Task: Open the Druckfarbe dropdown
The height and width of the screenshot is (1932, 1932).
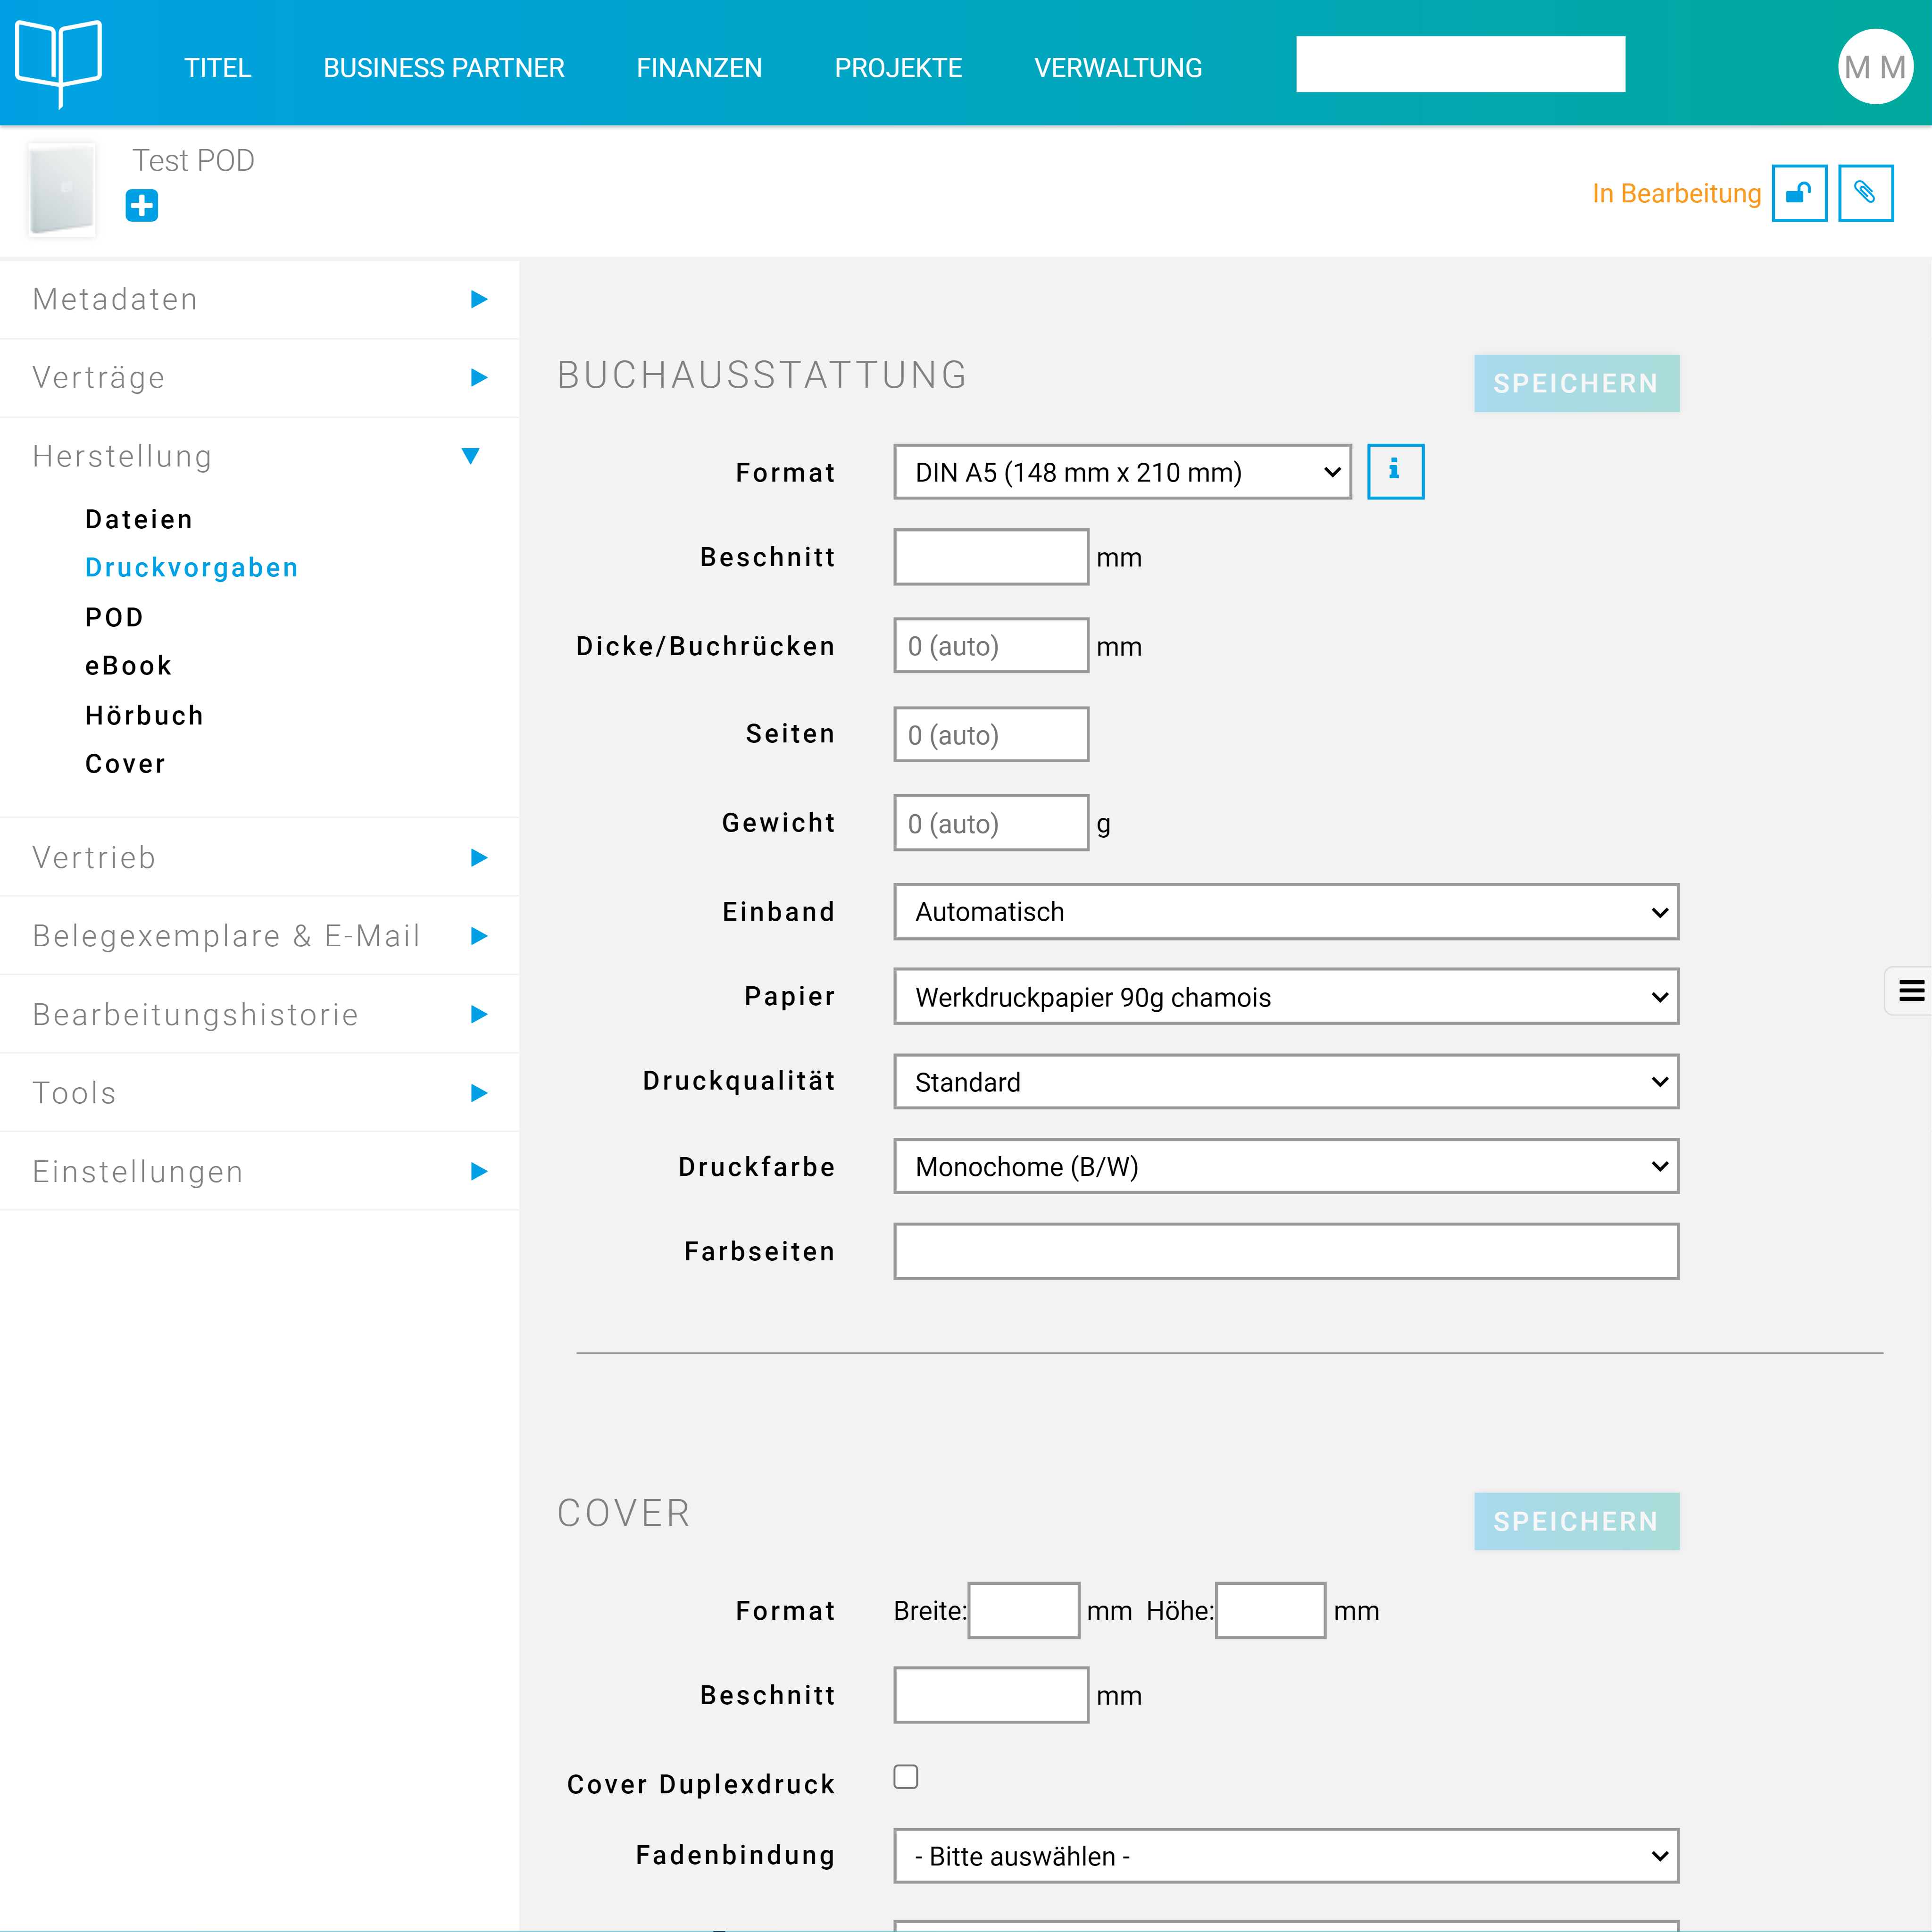Action: click(x=1285, y=1166)
